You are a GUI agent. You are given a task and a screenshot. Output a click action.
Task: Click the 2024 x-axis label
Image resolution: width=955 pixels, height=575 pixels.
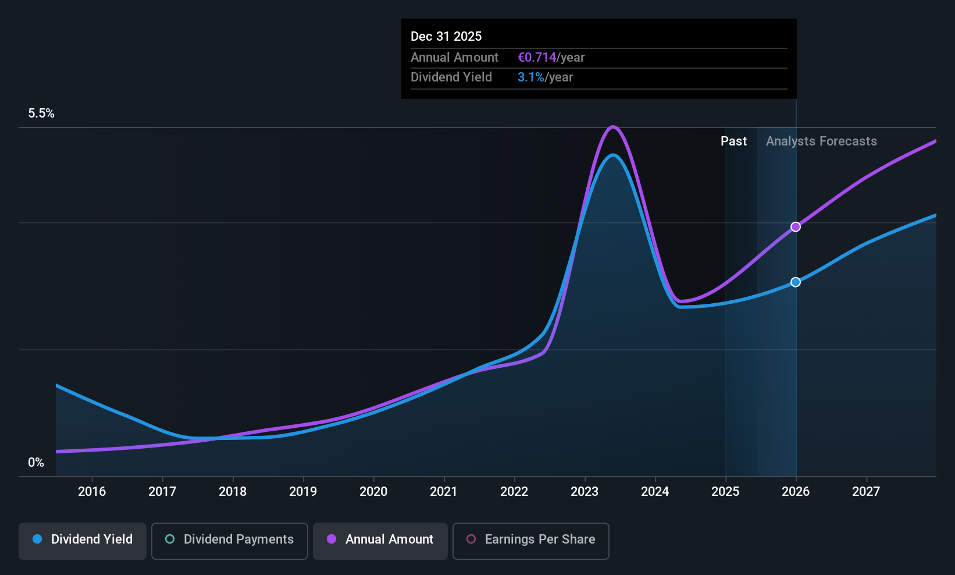pyautogui.click(x=655, y=492)
